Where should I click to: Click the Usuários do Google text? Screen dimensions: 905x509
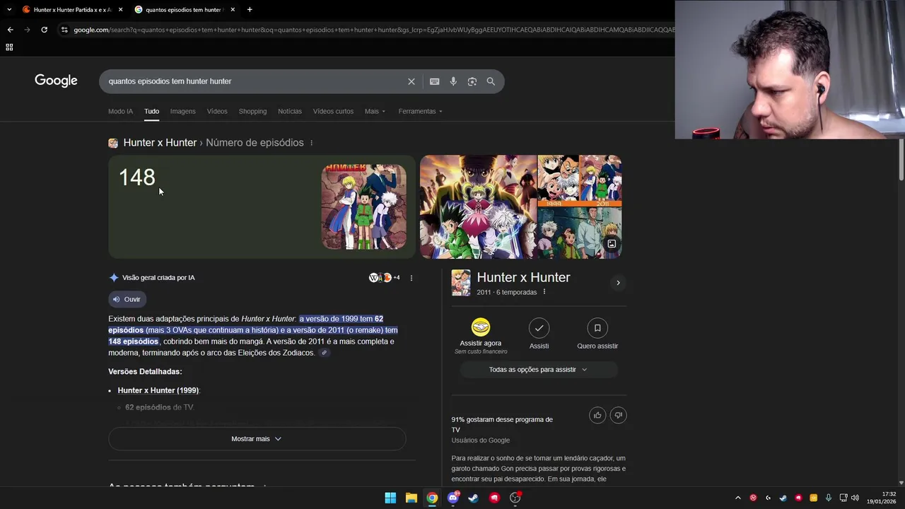481,440
